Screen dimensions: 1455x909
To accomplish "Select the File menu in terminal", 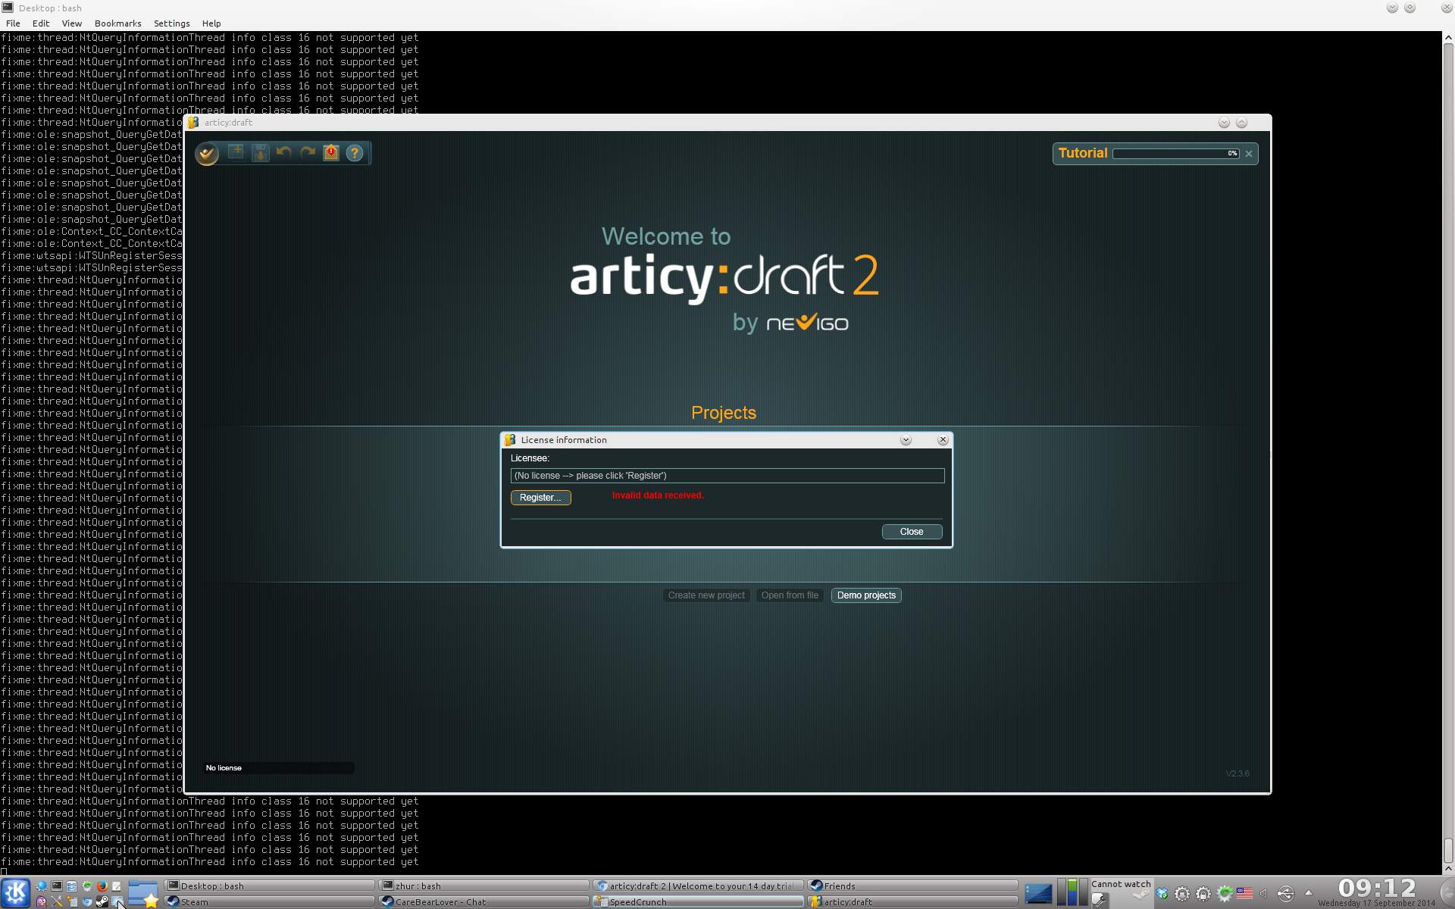I will point(13,23).
